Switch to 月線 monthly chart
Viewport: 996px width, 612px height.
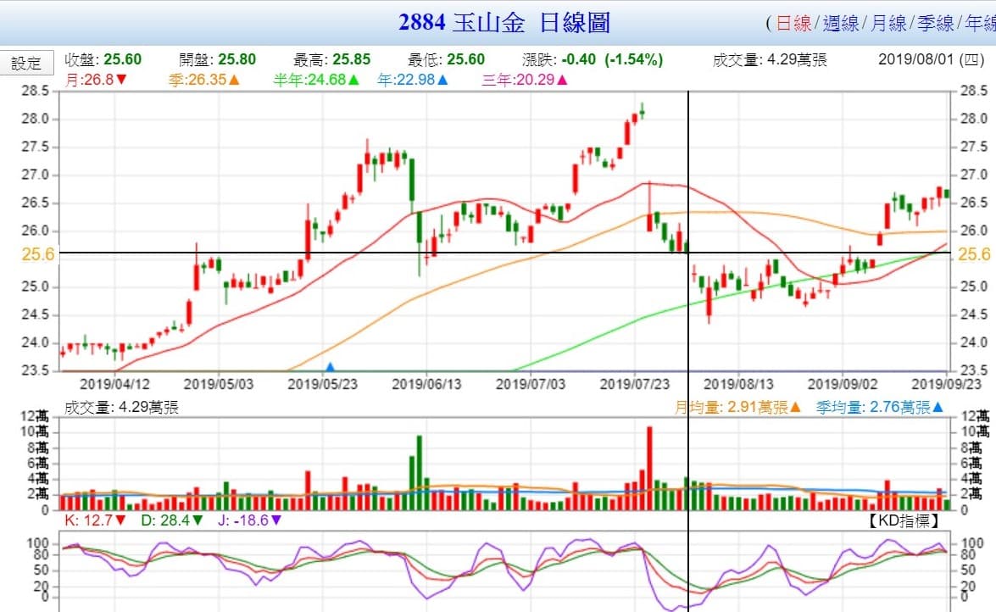[x=888, y=24]
